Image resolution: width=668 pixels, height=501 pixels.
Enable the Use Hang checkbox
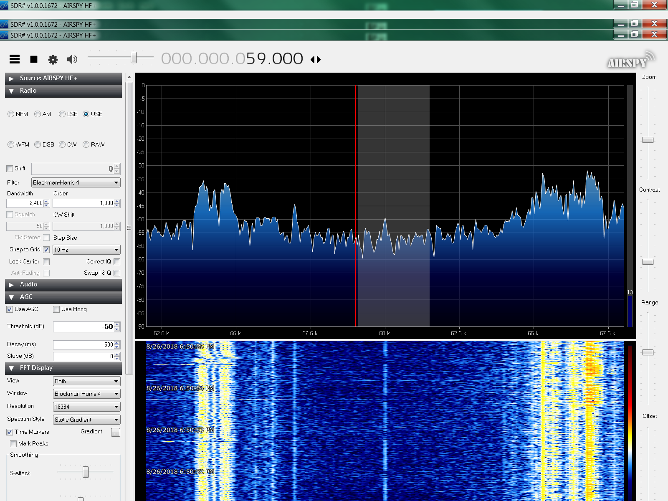pyautogui.click(x=56, y=309)
